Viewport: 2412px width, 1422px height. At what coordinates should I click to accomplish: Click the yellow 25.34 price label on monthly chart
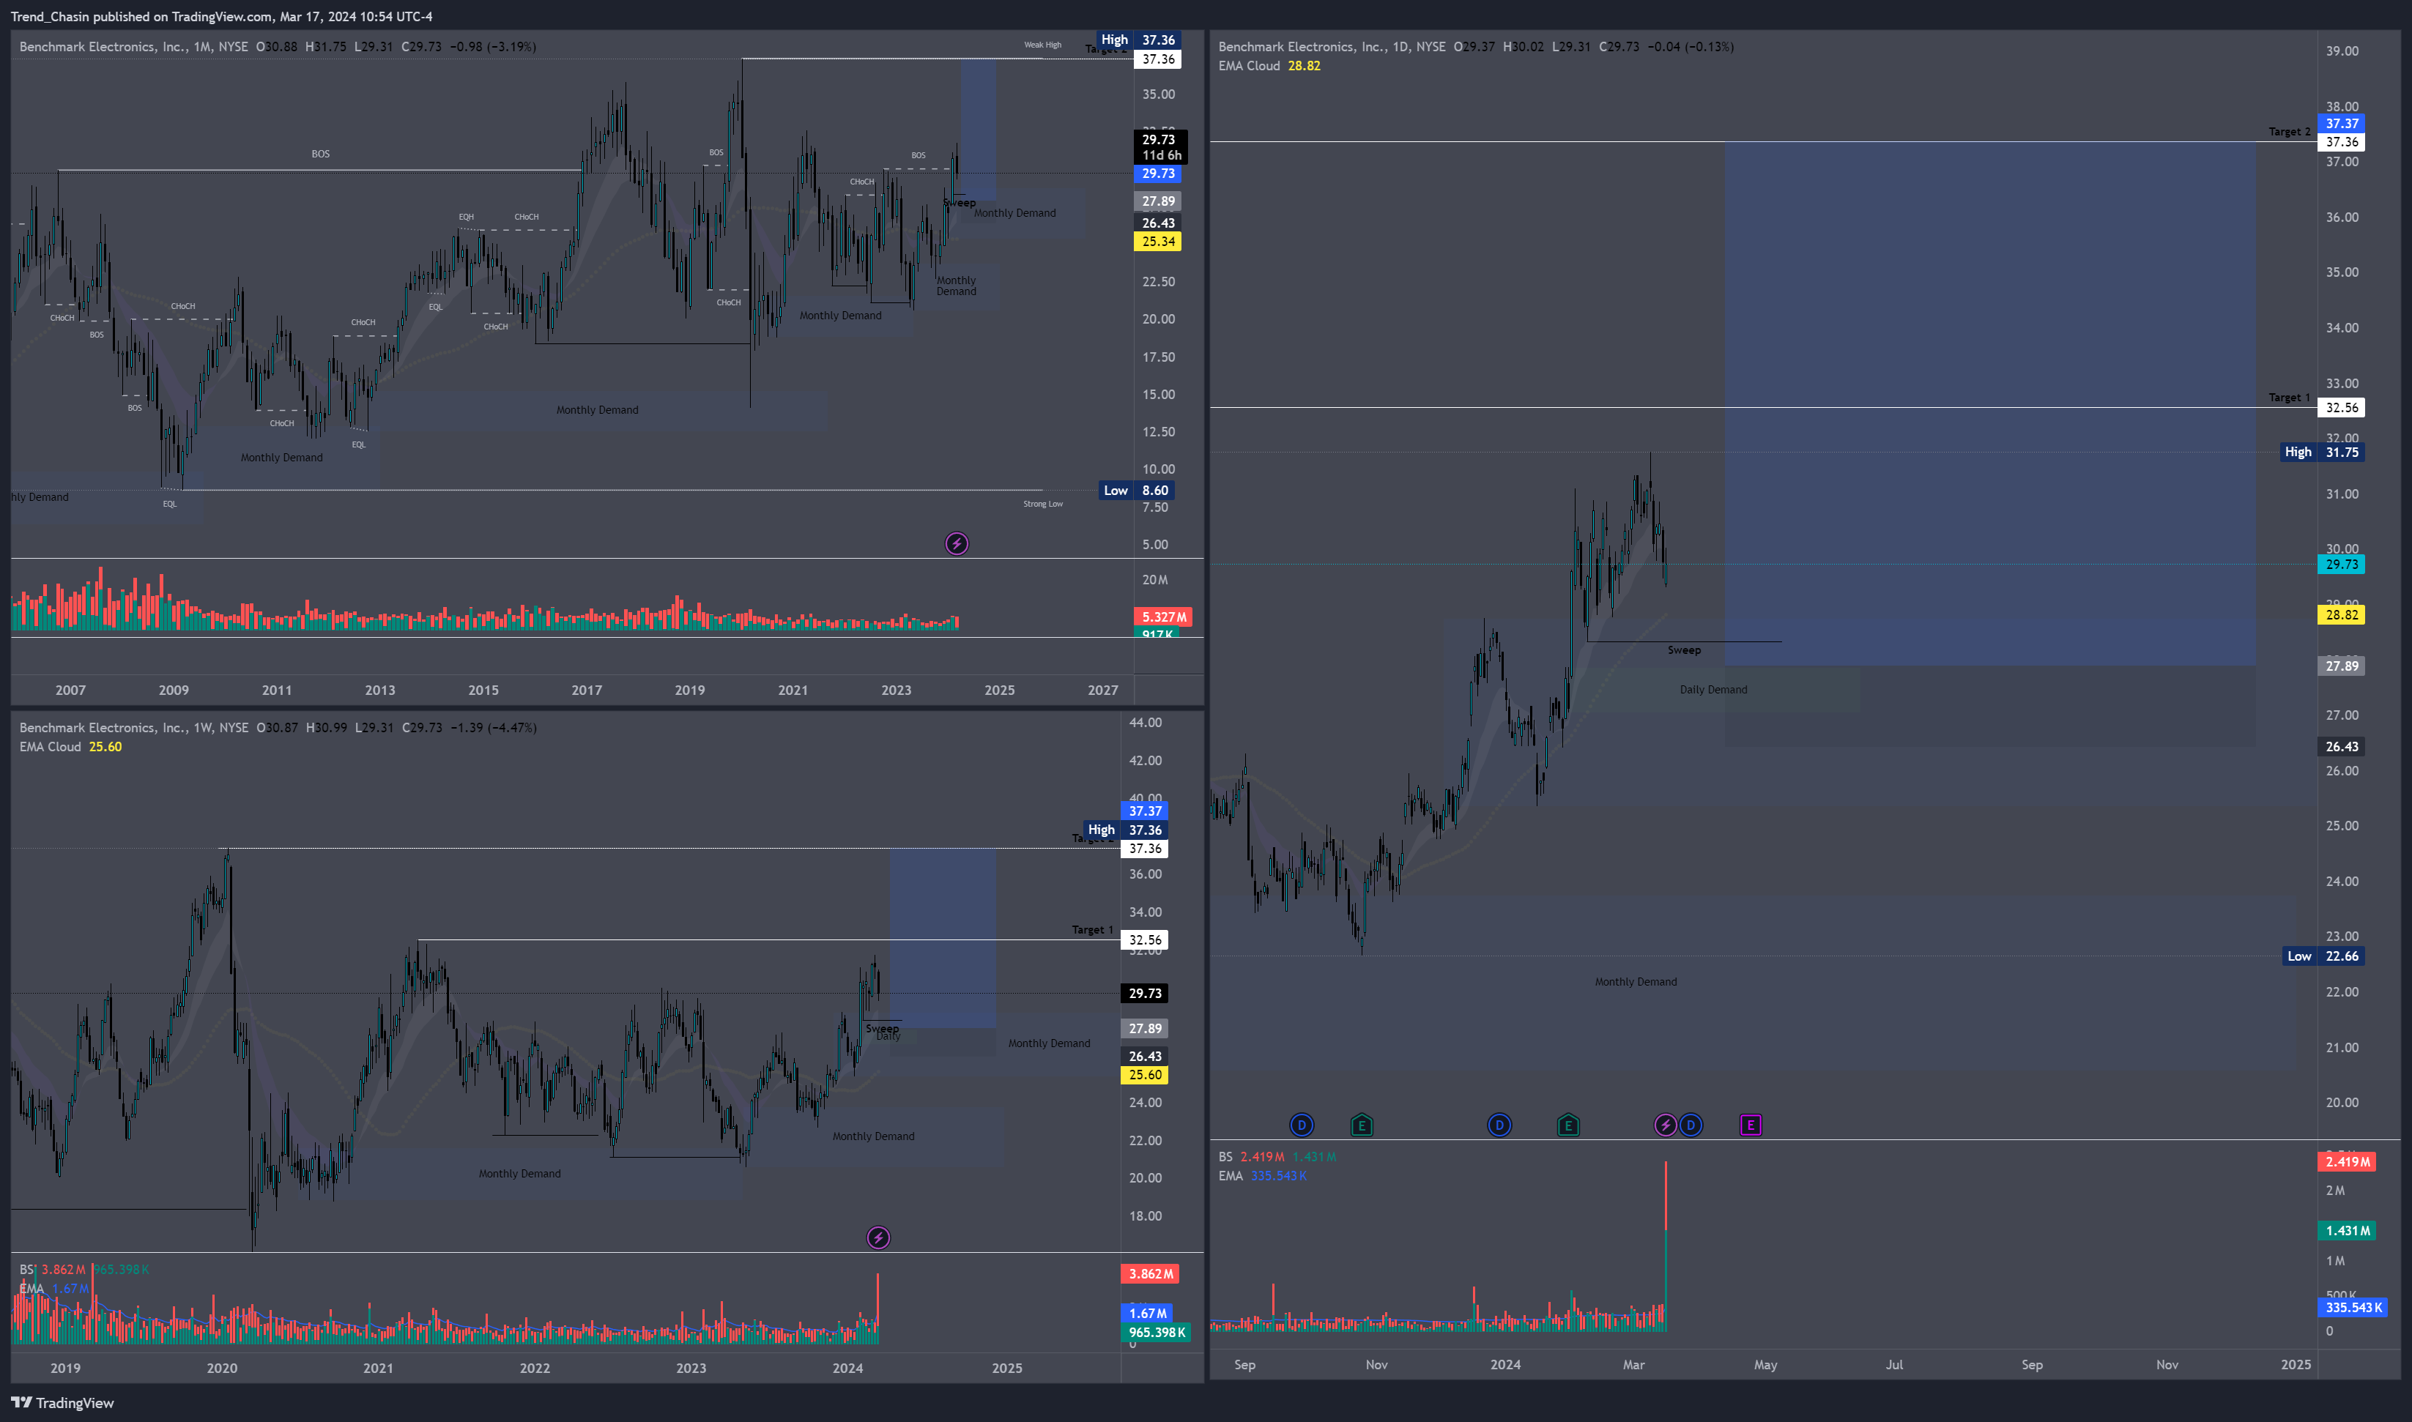click(x=1157, y=242)
